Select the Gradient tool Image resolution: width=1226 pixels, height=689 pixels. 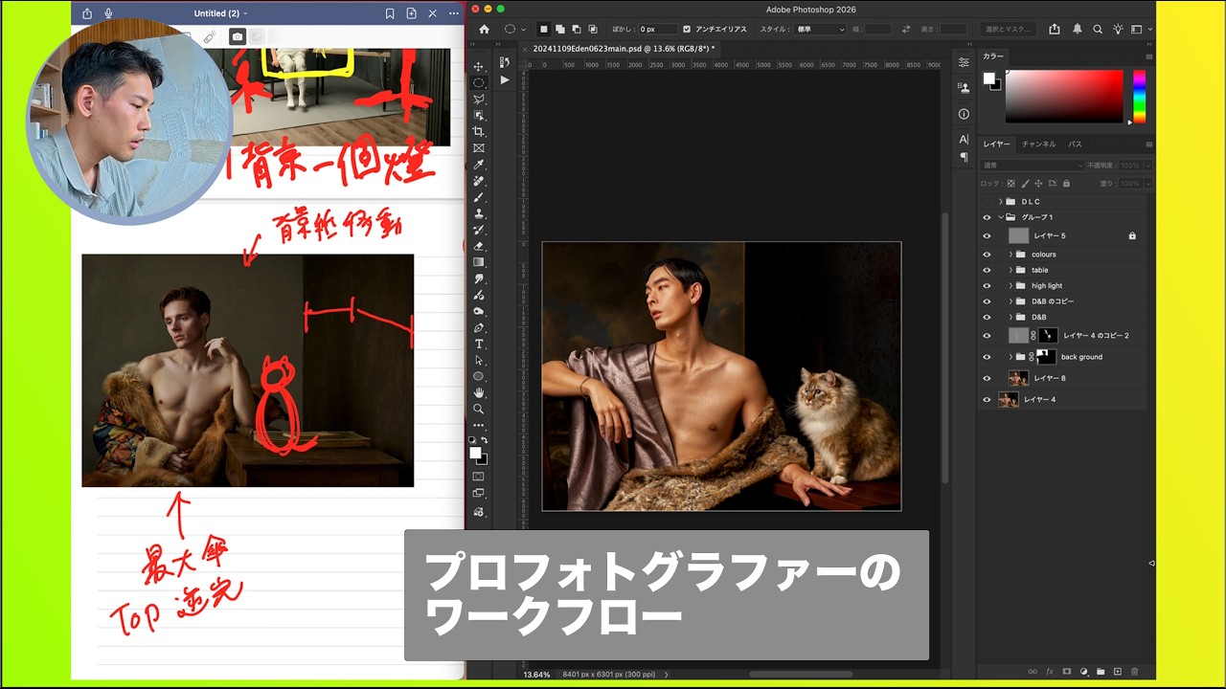pos(479,262)
